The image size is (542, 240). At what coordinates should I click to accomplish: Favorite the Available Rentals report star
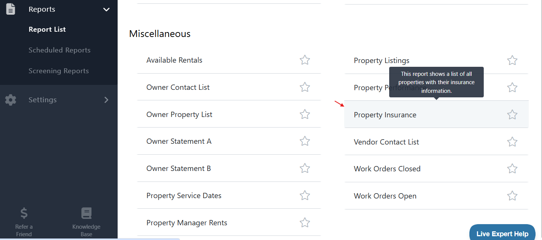305,60
